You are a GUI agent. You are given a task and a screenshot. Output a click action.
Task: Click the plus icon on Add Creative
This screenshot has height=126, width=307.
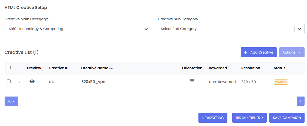click(246, 52)
